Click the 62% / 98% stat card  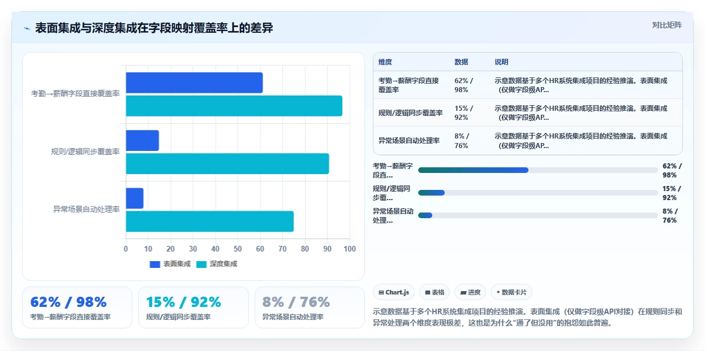[77, 307]
